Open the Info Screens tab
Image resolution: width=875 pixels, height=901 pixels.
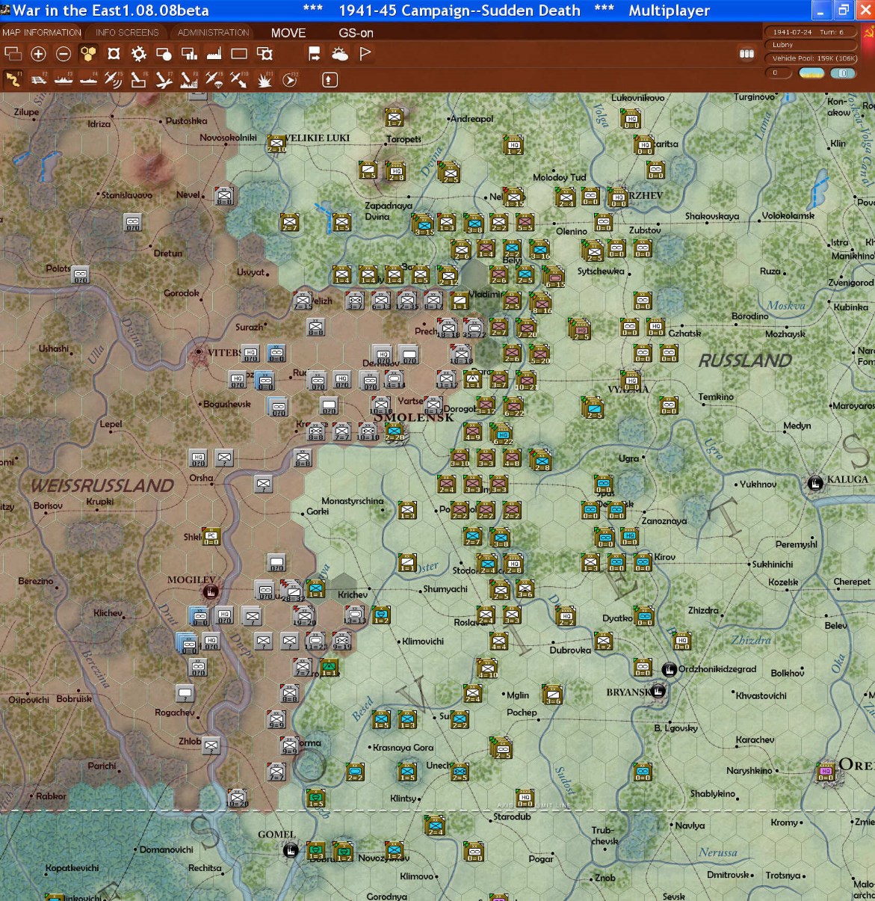tap(127, 32)
